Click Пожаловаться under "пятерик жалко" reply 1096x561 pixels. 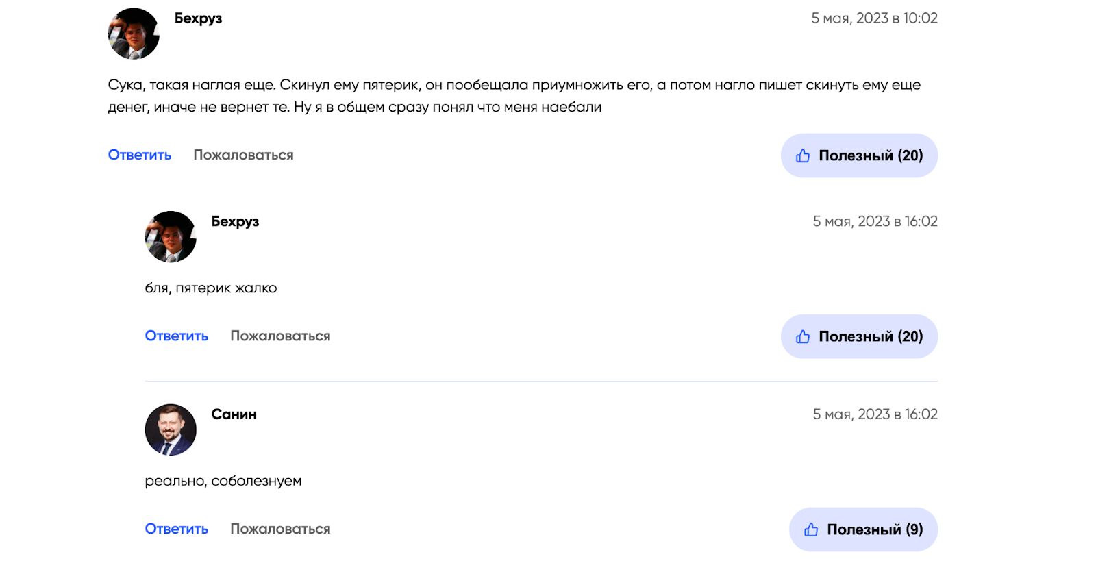point(280,336)
